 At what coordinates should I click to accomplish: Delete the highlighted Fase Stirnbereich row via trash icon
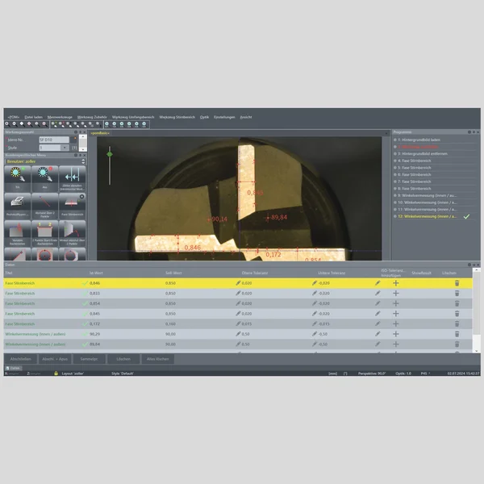coord(457,283)
